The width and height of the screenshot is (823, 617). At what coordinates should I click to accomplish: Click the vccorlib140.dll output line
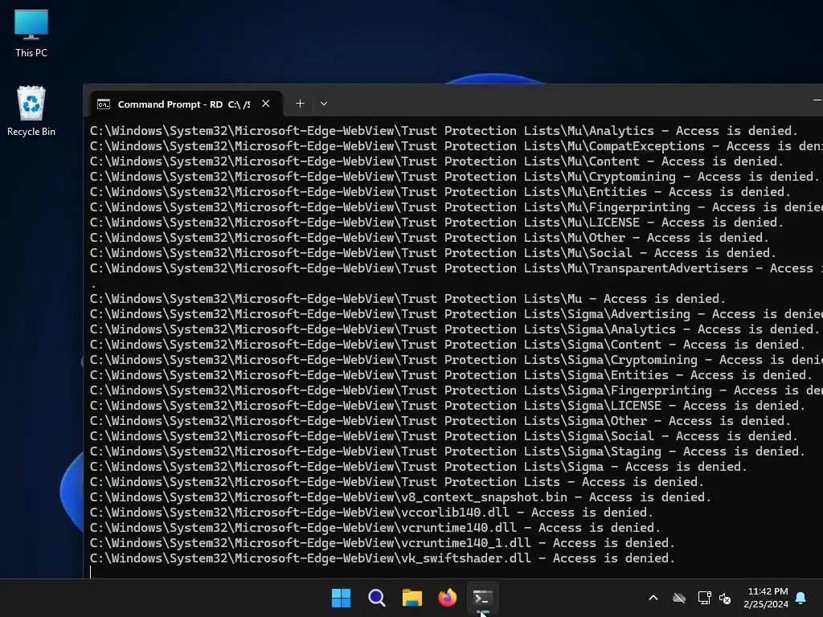pos(371,513)
